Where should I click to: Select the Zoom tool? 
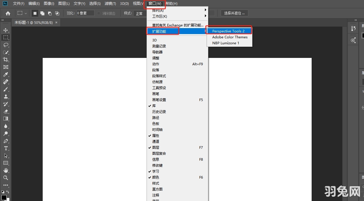(x=6, y=178)
